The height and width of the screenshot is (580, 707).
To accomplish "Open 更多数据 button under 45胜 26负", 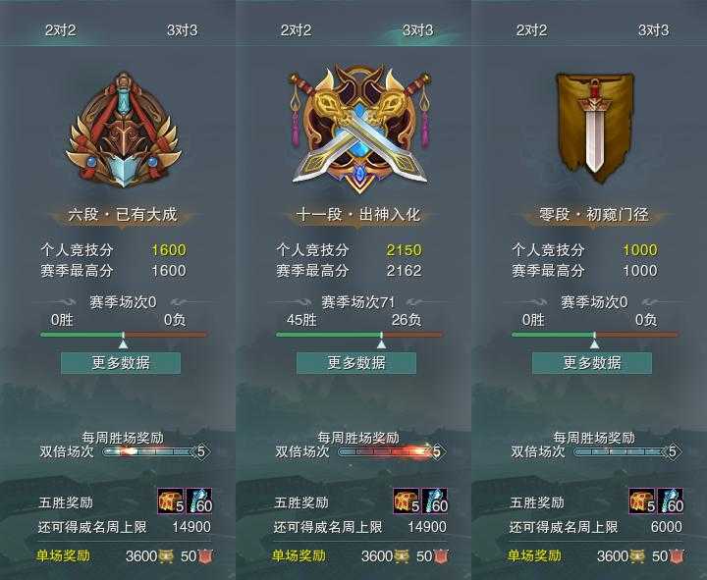I will (x=356, y=363).
